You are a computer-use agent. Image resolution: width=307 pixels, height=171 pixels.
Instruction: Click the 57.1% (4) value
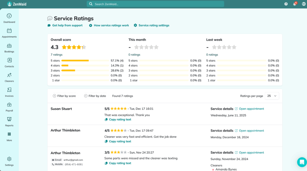click(x=117, y=61)
